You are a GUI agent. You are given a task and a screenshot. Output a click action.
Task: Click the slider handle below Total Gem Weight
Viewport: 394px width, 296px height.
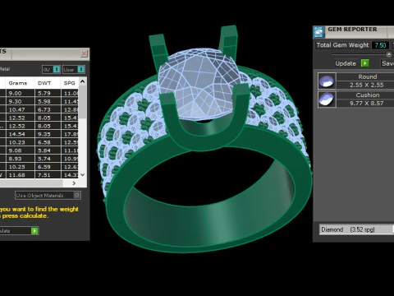pos(388,54)
